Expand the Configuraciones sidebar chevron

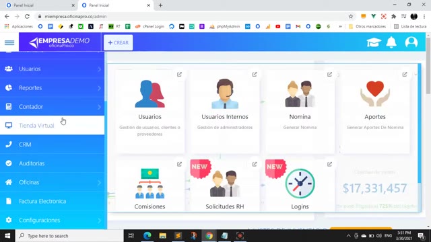(99, 220)
